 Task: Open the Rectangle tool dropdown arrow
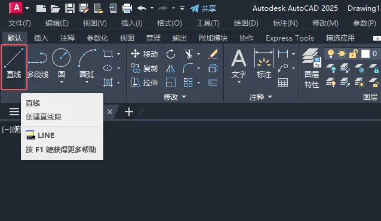pyautogui.click(x=119, y=54)
